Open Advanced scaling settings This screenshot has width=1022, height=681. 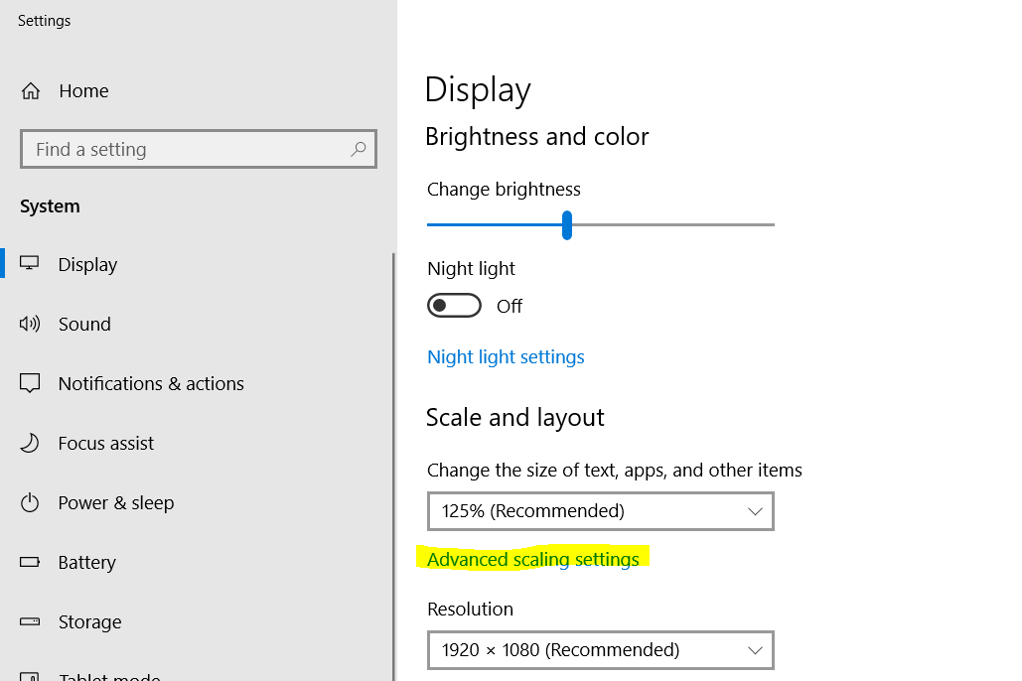tap(534, 559)
